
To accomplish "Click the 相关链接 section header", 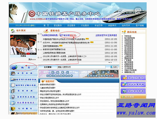I will pos(133,97).
